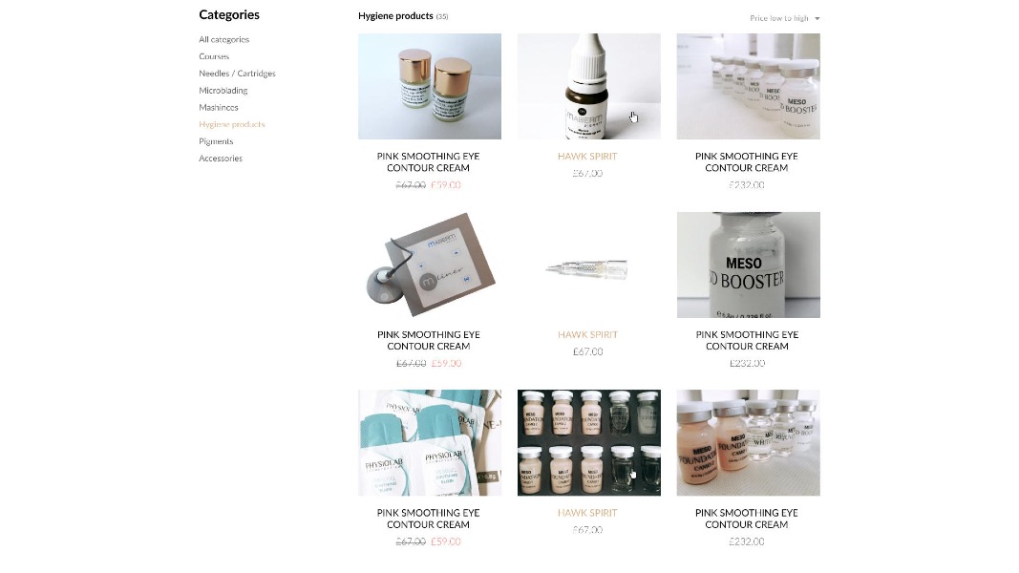The width and height of the screenshot is (1019, 573).
Task: Open the Microblading category
Action: 223,91
